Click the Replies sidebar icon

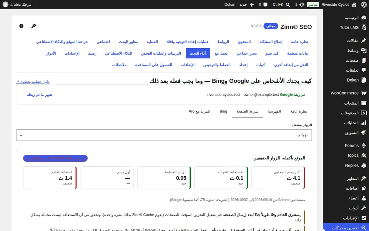pos(364,166)
